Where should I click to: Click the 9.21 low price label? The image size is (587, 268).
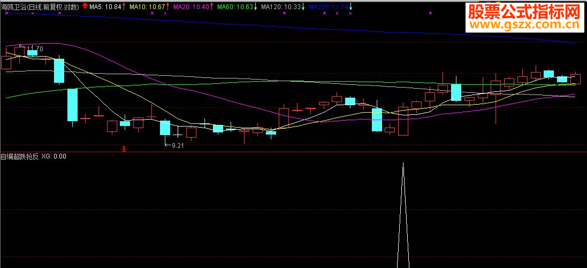click(x=177, y=146)
